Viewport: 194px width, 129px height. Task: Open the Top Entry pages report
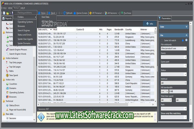16,62
